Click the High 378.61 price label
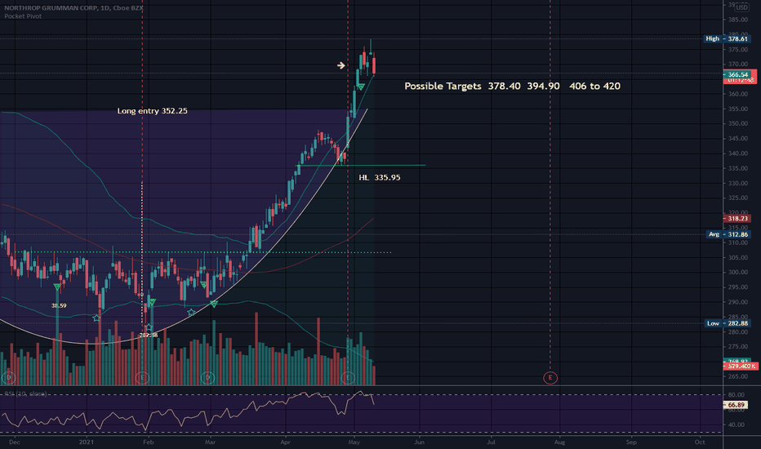The height and width of the screenshot is (449, 761). click(x=726, y=38)
